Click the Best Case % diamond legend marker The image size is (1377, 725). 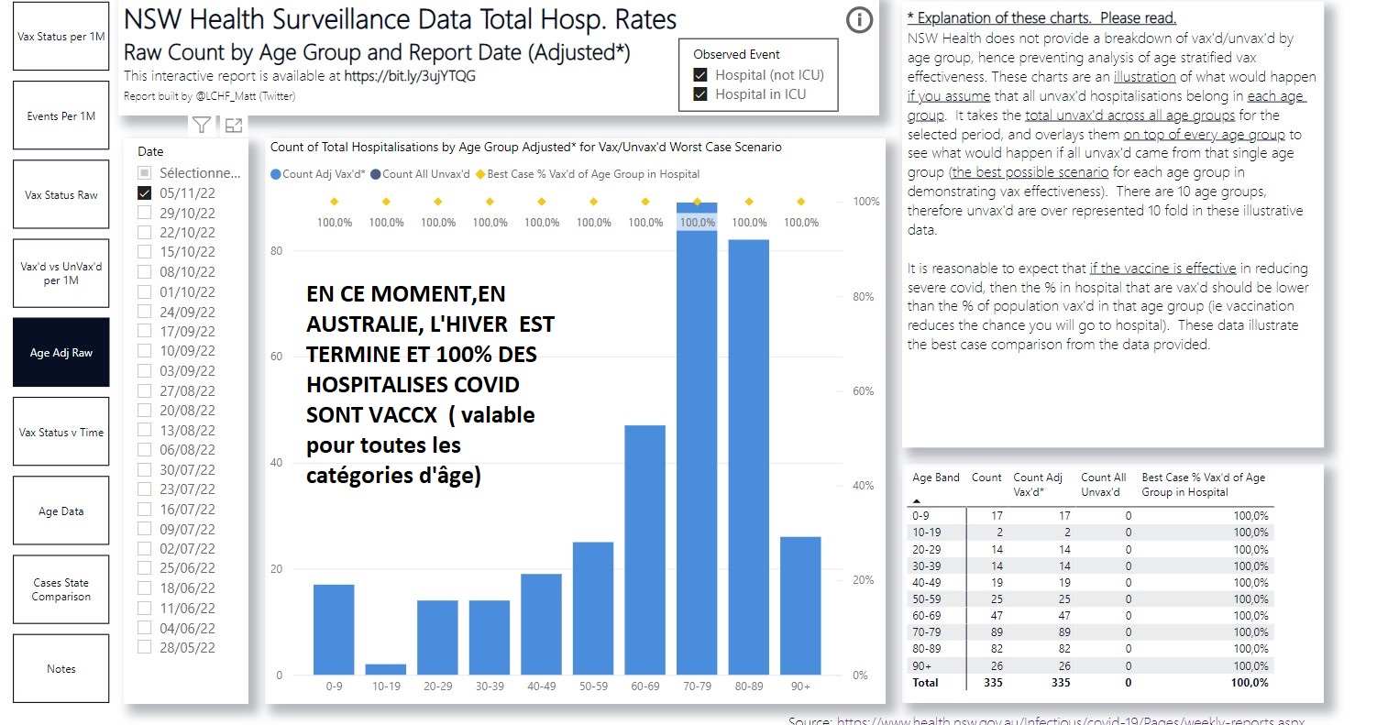click(479, 174)
